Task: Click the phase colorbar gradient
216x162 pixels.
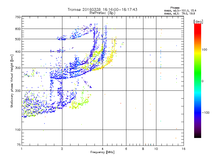Action: [198, 81]
